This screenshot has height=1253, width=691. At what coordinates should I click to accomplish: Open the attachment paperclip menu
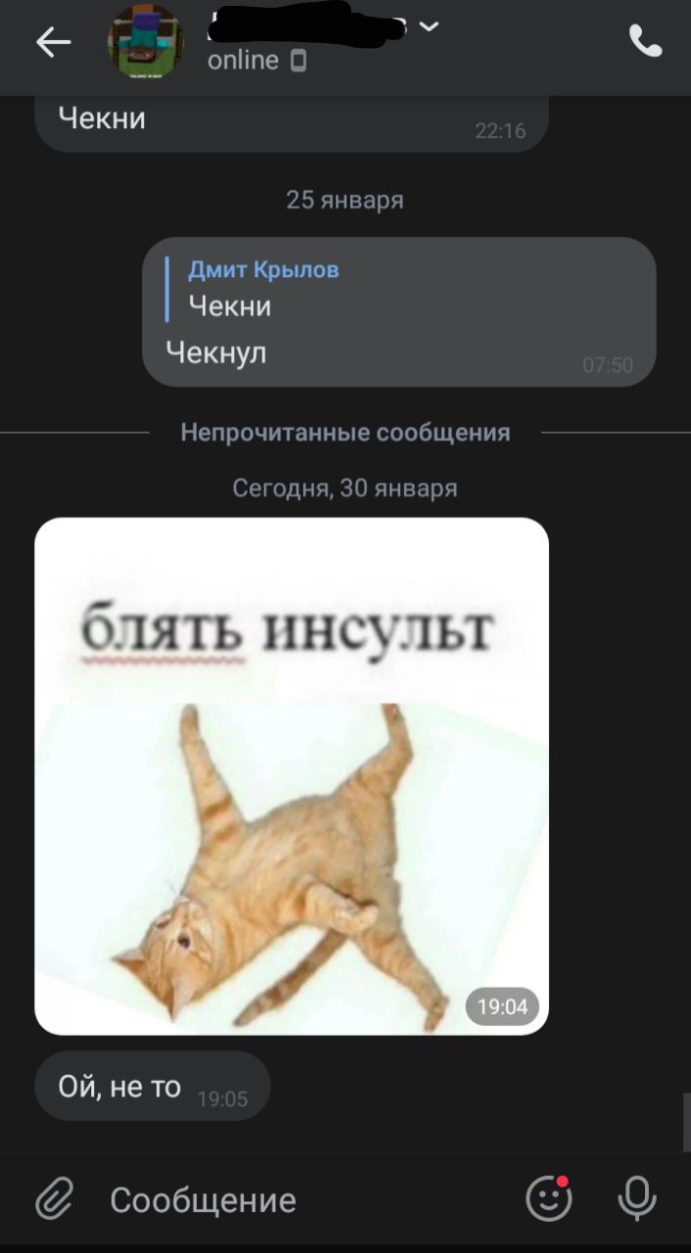pos(55,1199)
